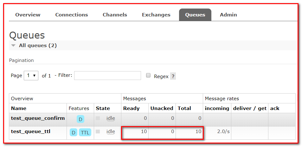The width and height of the screenshot is (302, 147).
Task: Open the test_queue_ttl queue
Action: [x=31, y=132]
